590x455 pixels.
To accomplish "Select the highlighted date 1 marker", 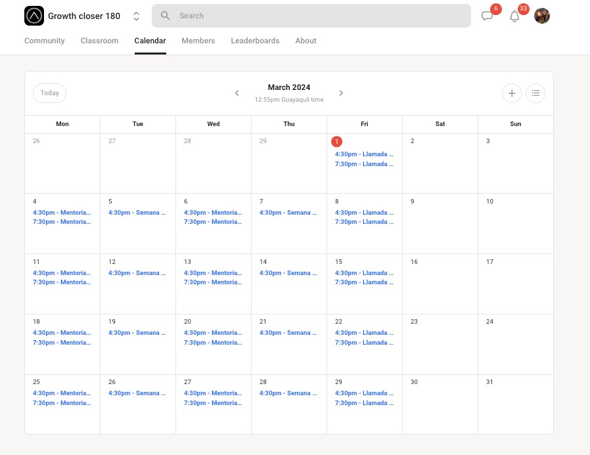I will click(x=336, y=142).
